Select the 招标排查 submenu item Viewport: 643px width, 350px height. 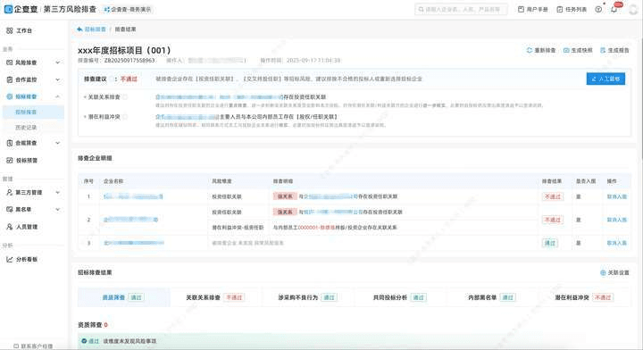click(x=33, y=112)
